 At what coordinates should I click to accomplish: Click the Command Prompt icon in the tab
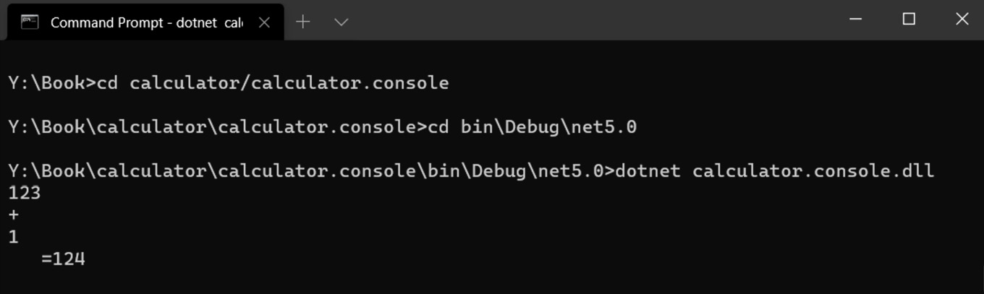[x=29, y=22]
